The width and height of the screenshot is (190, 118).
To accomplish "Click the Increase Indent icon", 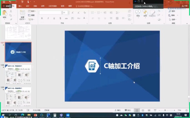I will point(111,13).
